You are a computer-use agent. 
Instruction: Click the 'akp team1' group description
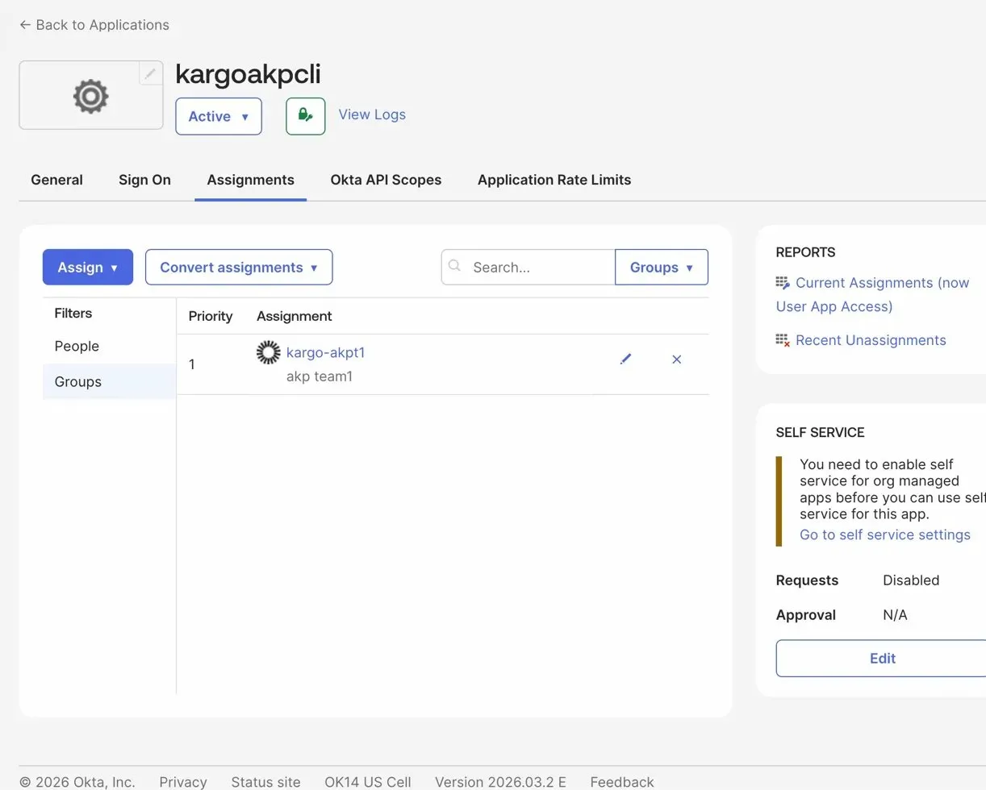tap(320, 376)
